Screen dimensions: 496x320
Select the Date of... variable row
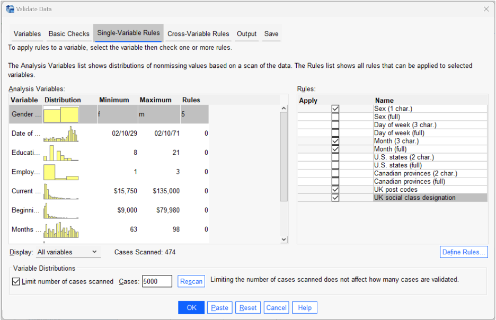(x=109, y=133)
